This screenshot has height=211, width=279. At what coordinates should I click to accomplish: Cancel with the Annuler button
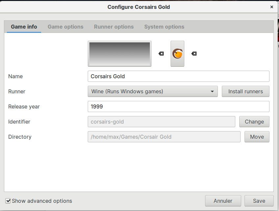[x=223, y=201]
